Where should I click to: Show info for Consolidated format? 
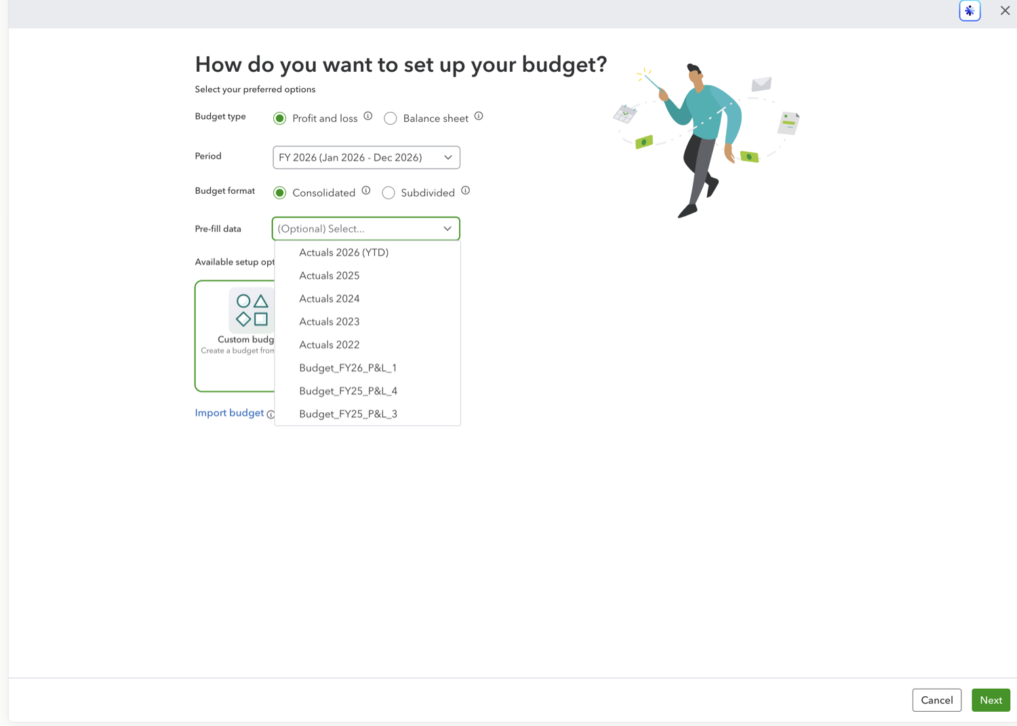pyautogui.click(x=366, y=190)
